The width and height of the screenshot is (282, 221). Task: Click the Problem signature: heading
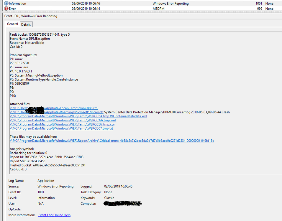point(23,55)
